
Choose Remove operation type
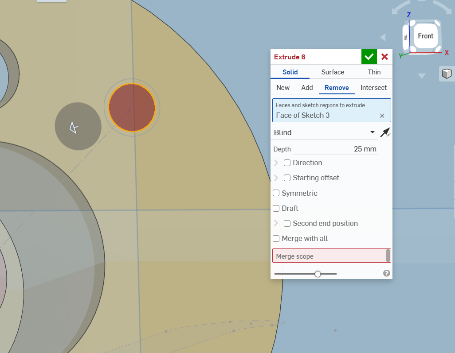point(337,88)
